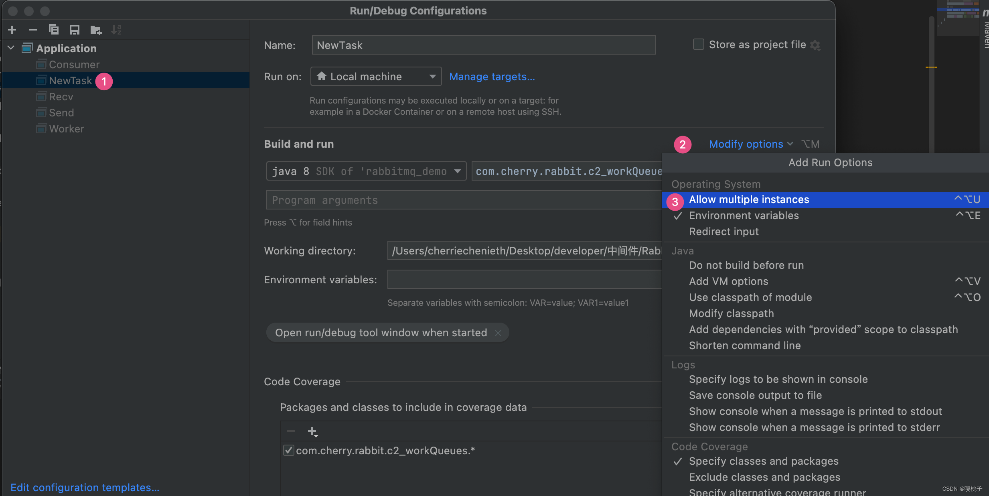Toggle Environment variables run option
The width and height of the screenshot is (989, 496).
click(825, 216)
